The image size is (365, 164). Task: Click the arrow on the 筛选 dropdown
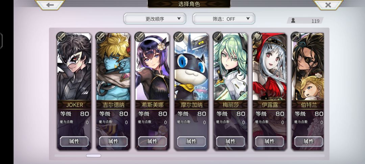pyautogui.click(x=248, y=19)
